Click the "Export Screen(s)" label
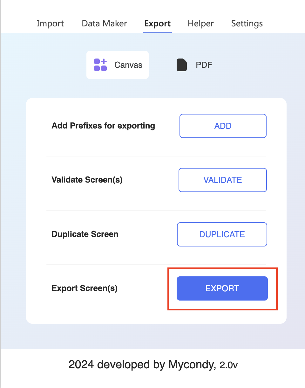Image resolution: width=305 pixels, height=388 pixels. click(x=85, y=288)
